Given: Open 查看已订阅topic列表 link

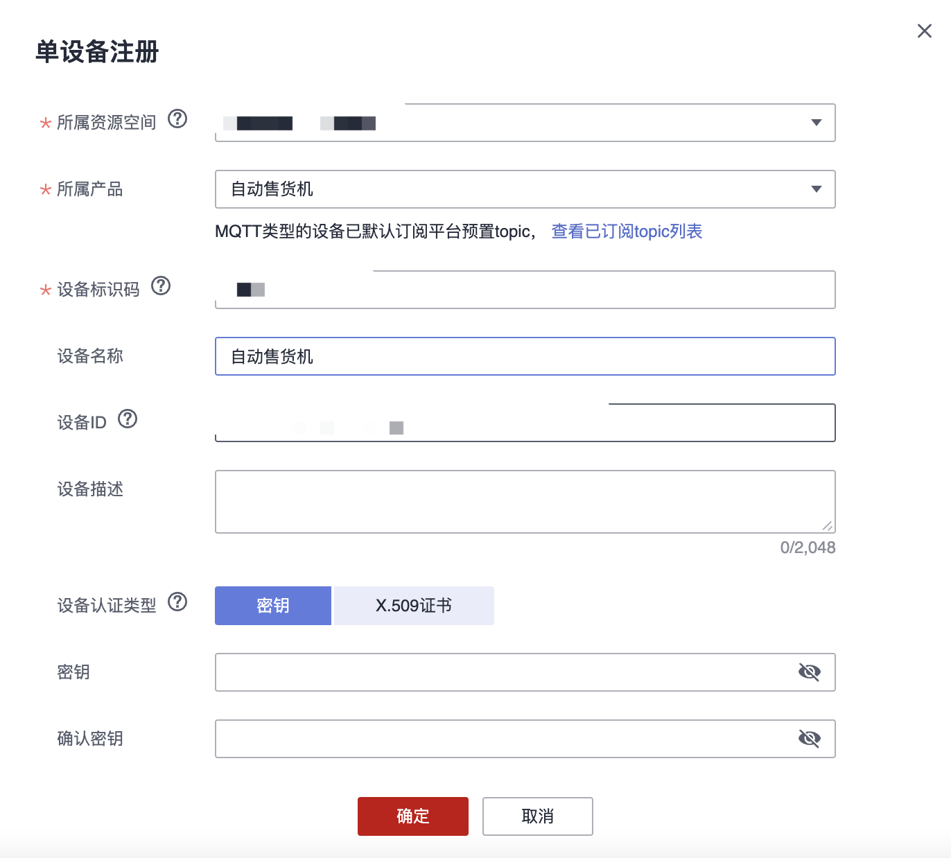Looking at the screenshot, I should point(627,231).
